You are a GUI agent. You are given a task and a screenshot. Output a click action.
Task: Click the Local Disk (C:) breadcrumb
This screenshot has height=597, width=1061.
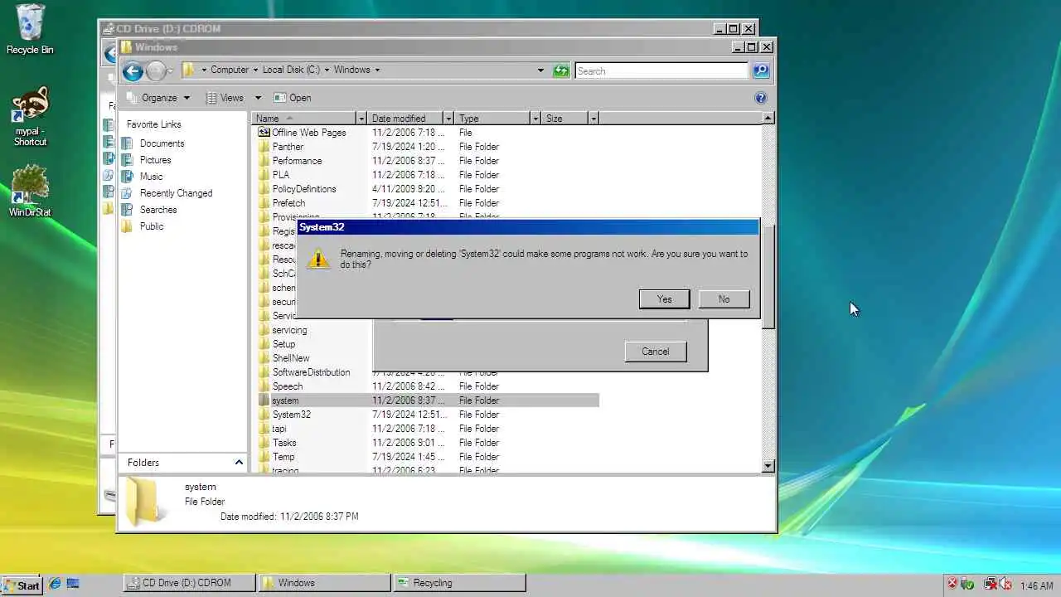click(291, 70)
